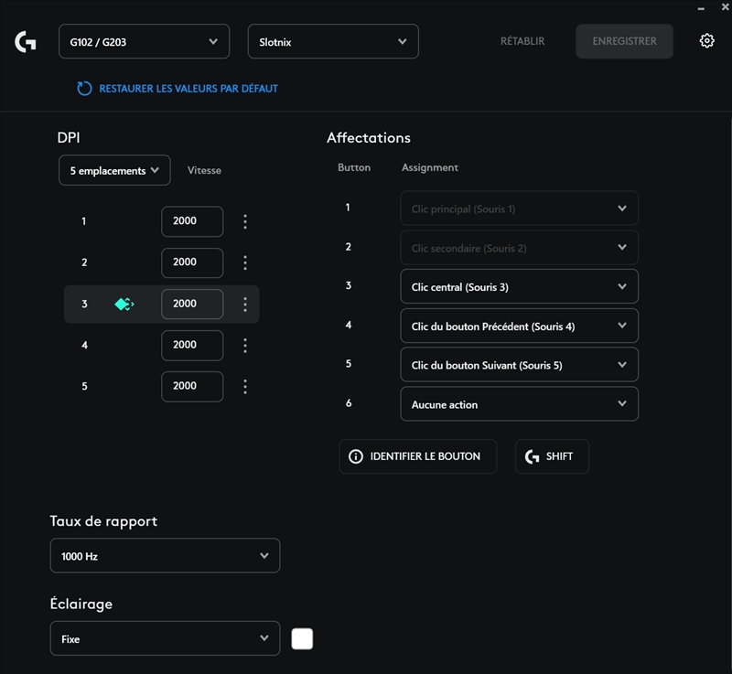Viewport: 732px width, 674px height.
Task: Click the 'Affectations' section heading
Action: (x=369, y=137)
